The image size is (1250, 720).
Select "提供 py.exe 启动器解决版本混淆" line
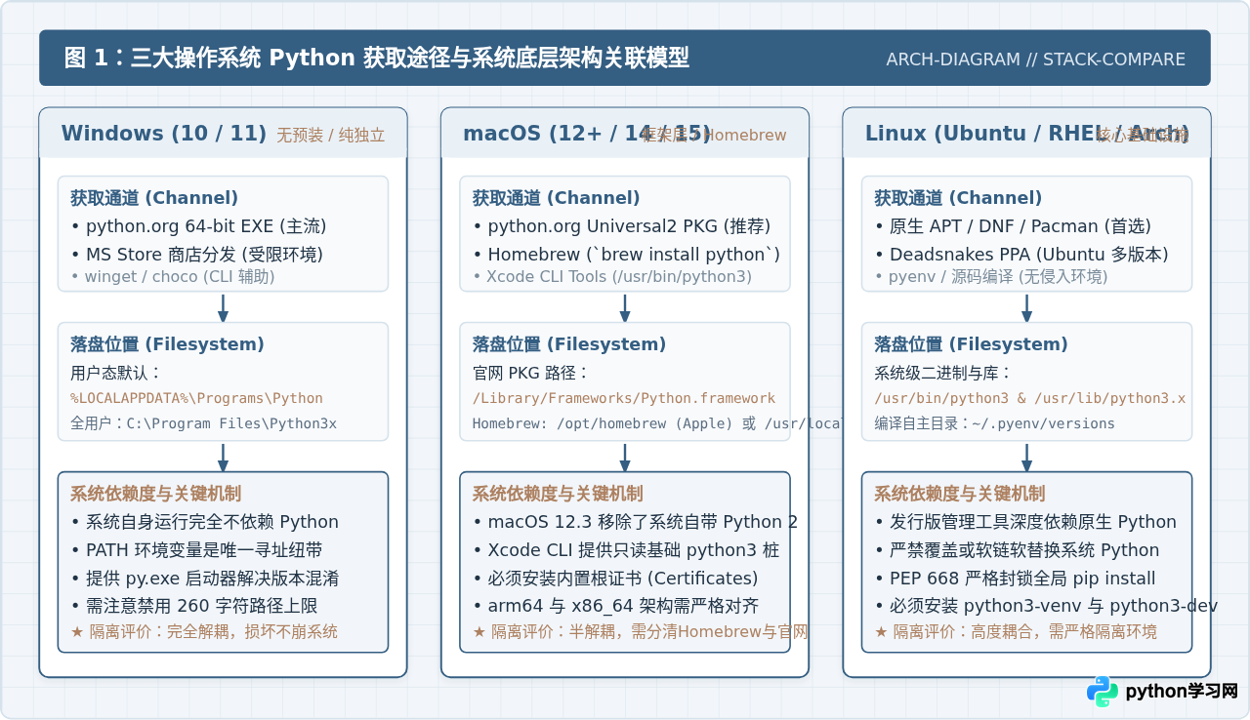204,579
